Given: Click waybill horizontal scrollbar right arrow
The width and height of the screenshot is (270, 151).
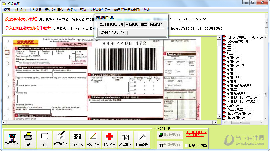Looking at the screenshot, I should pyautogui.click(x=215, y=122).
